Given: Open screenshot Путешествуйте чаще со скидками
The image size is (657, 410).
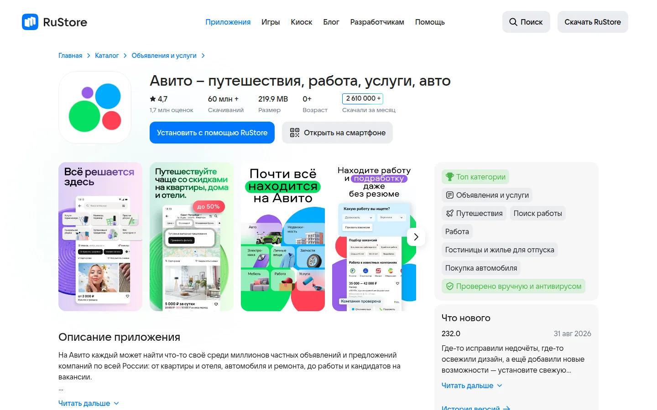Looking at the screenshot, I should [192, 237].
